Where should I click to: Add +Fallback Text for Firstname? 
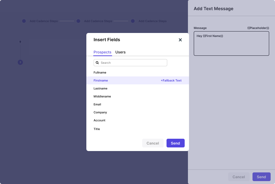(x=171, y=80)
